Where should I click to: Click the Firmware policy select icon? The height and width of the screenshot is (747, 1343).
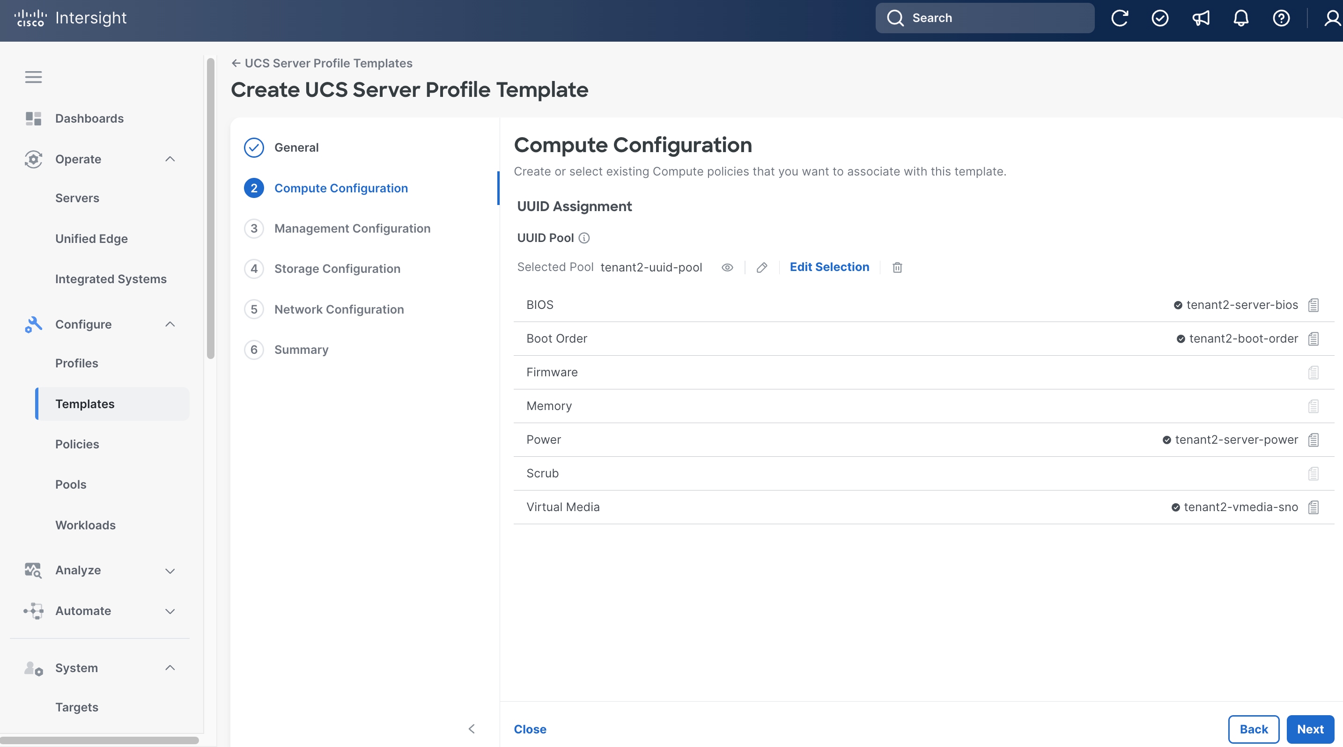coord(1313,373)
